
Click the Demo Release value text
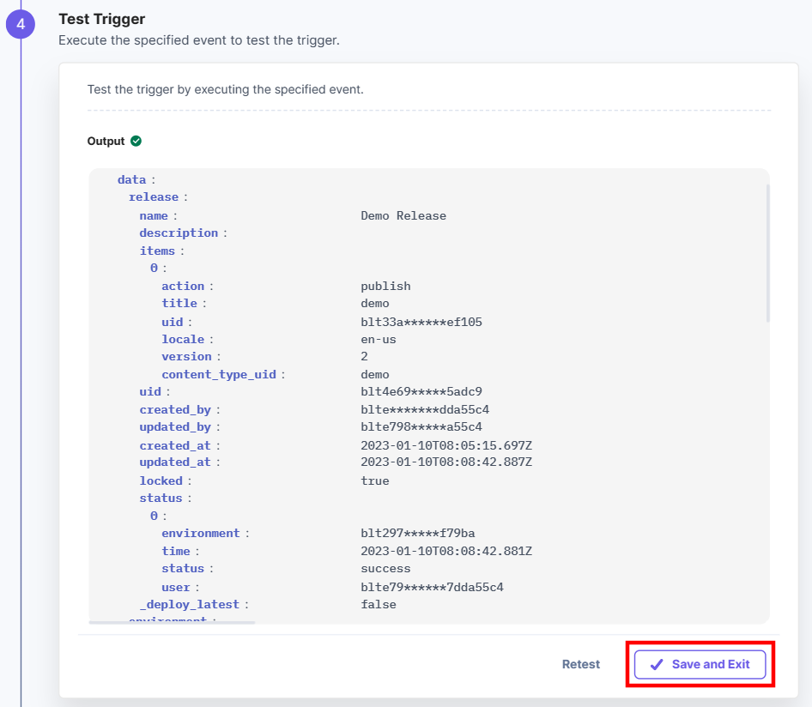click(403, 215)
